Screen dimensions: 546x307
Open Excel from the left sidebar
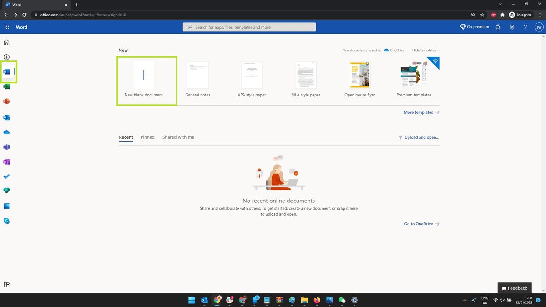point(6,86)
